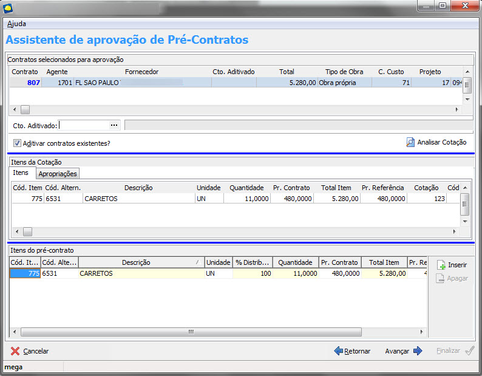Image resolution: width=482 pixels, height=376 pixels.
Task: Click the red X Cancelar icon
Action: tap(15, 351)
